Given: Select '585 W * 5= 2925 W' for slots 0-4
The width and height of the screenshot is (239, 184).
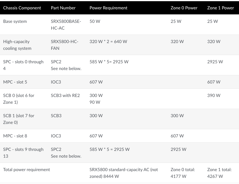Looking at the screenshot, I should [x=109, y=62].
